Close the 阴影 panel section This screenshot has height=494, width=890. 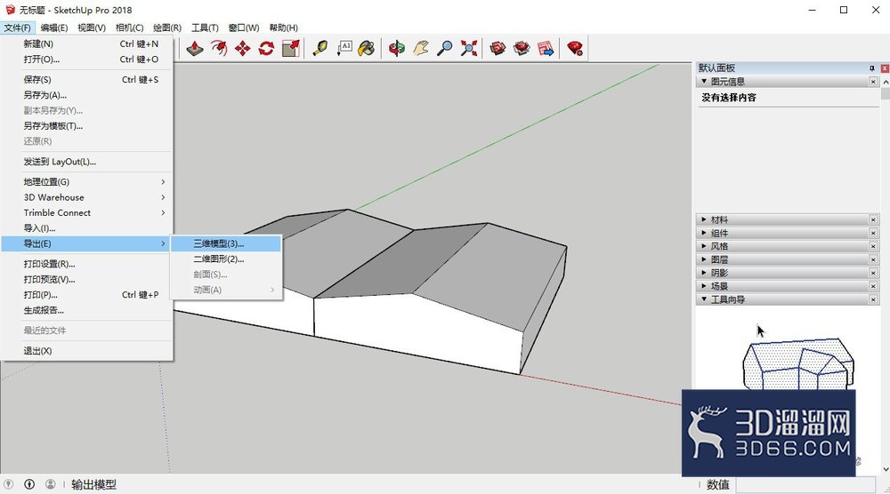click(873, 273)
